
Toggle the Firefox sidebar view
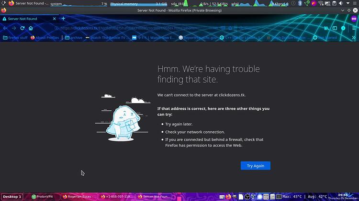[335, 28]
